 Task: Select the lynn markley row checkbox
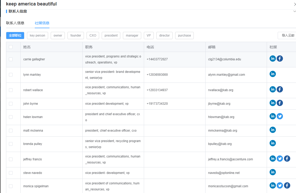point(11,75)
